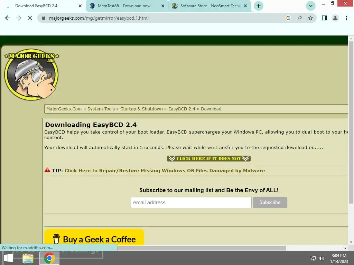Click the Subscribe button
The height and width of the screenshot is (265, 354).
point(270,202)
